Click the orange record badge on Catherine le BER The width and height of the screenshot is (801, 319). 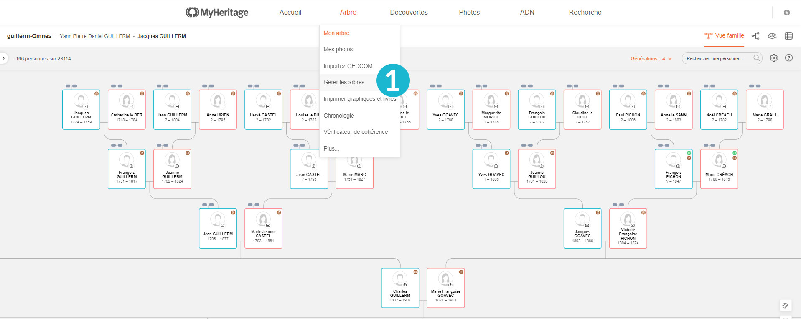(x=142, y=94)
